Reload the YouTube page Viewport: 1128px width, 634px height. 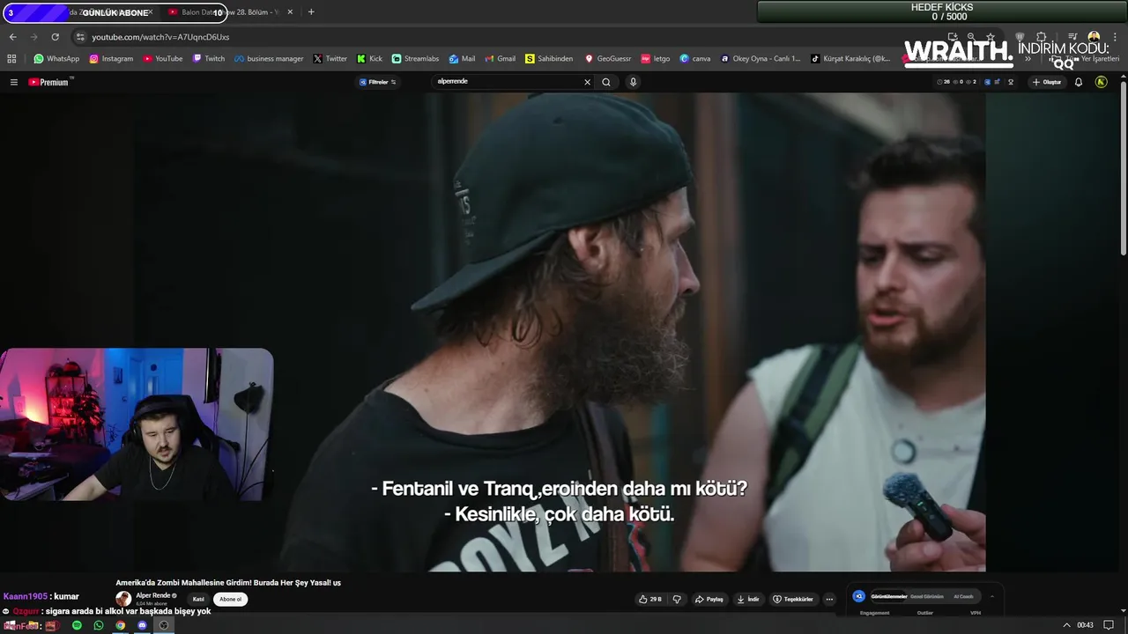(x=55, y=37)
